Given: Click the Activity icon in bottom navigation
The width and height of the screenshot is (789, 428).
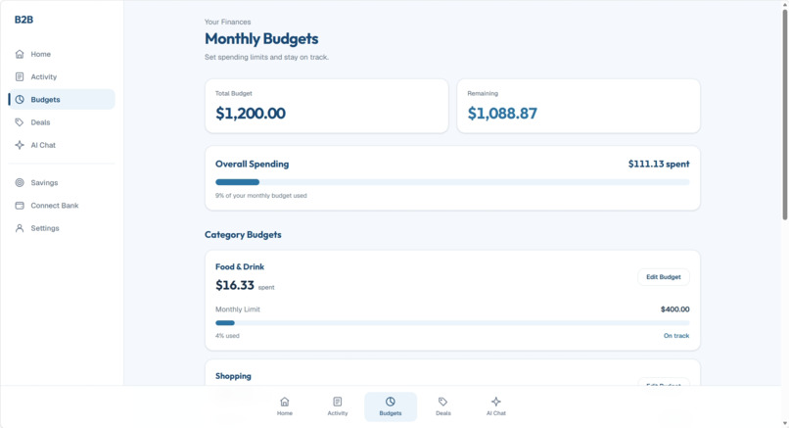Looking at the screenshot, I should pyautogui.click(x=338, y=402).
